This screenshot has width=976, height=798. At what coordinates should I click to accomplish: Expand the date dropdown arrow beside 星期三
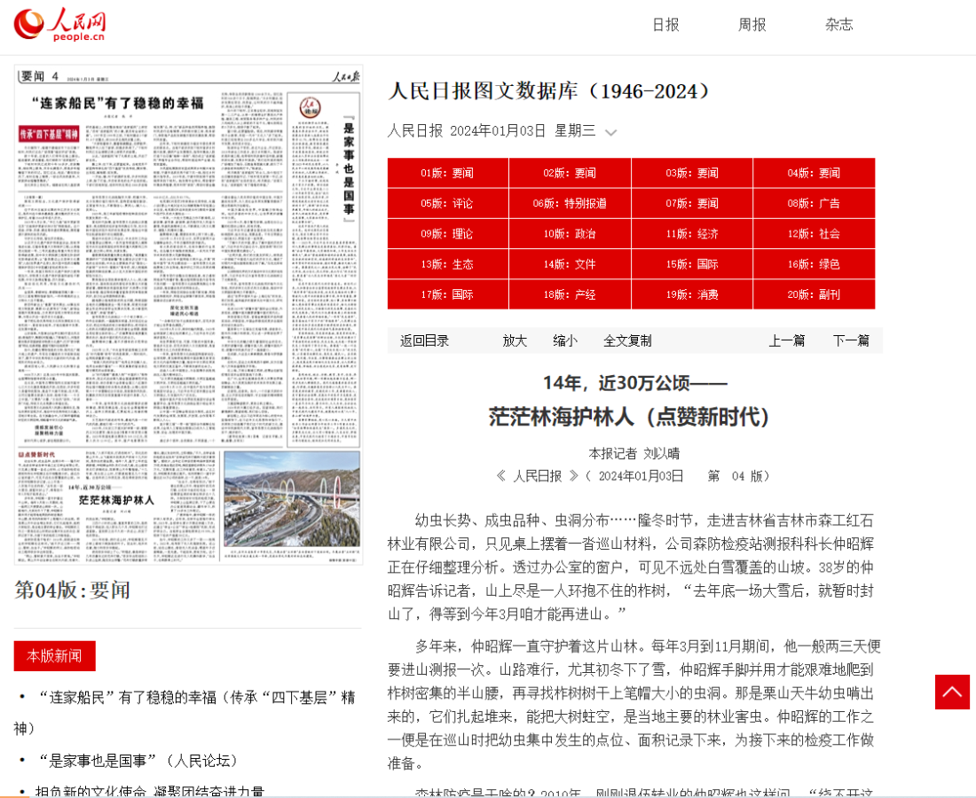pos(610,132)
